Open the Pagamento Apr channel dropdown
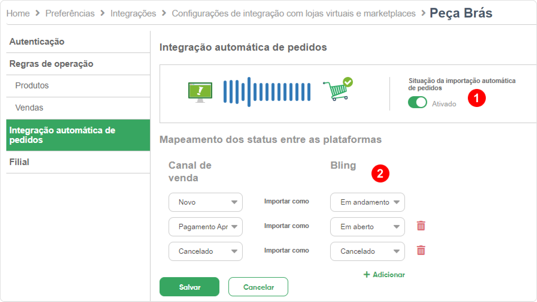The width and height of the screenshot is (537, 302). pyautogui.click(x=206, y=227)
